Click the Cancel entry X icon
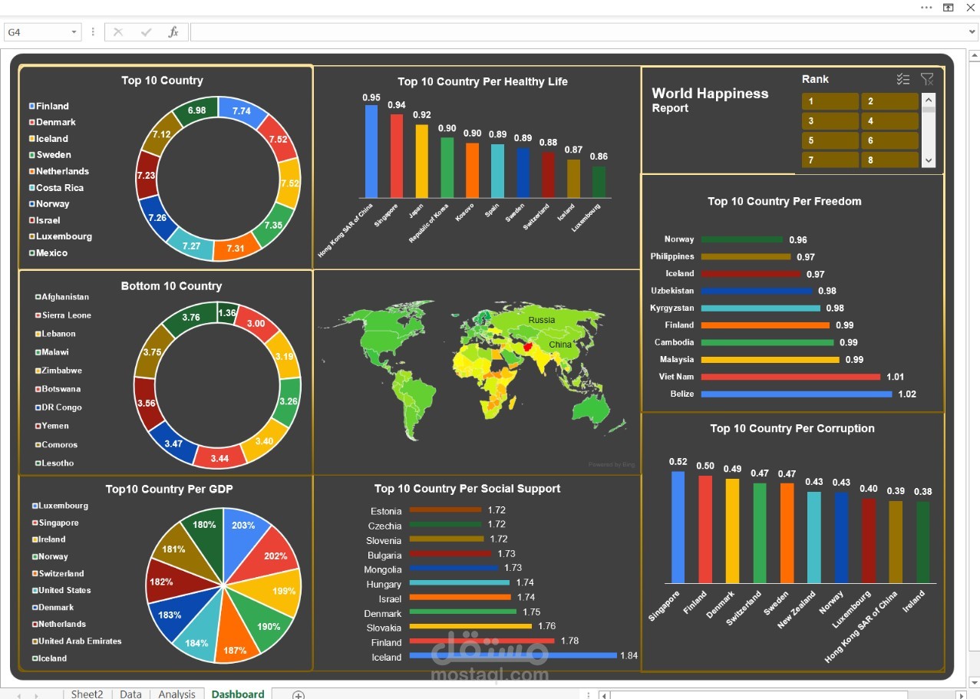The image size is (980, 699). [x=118, y=32]
